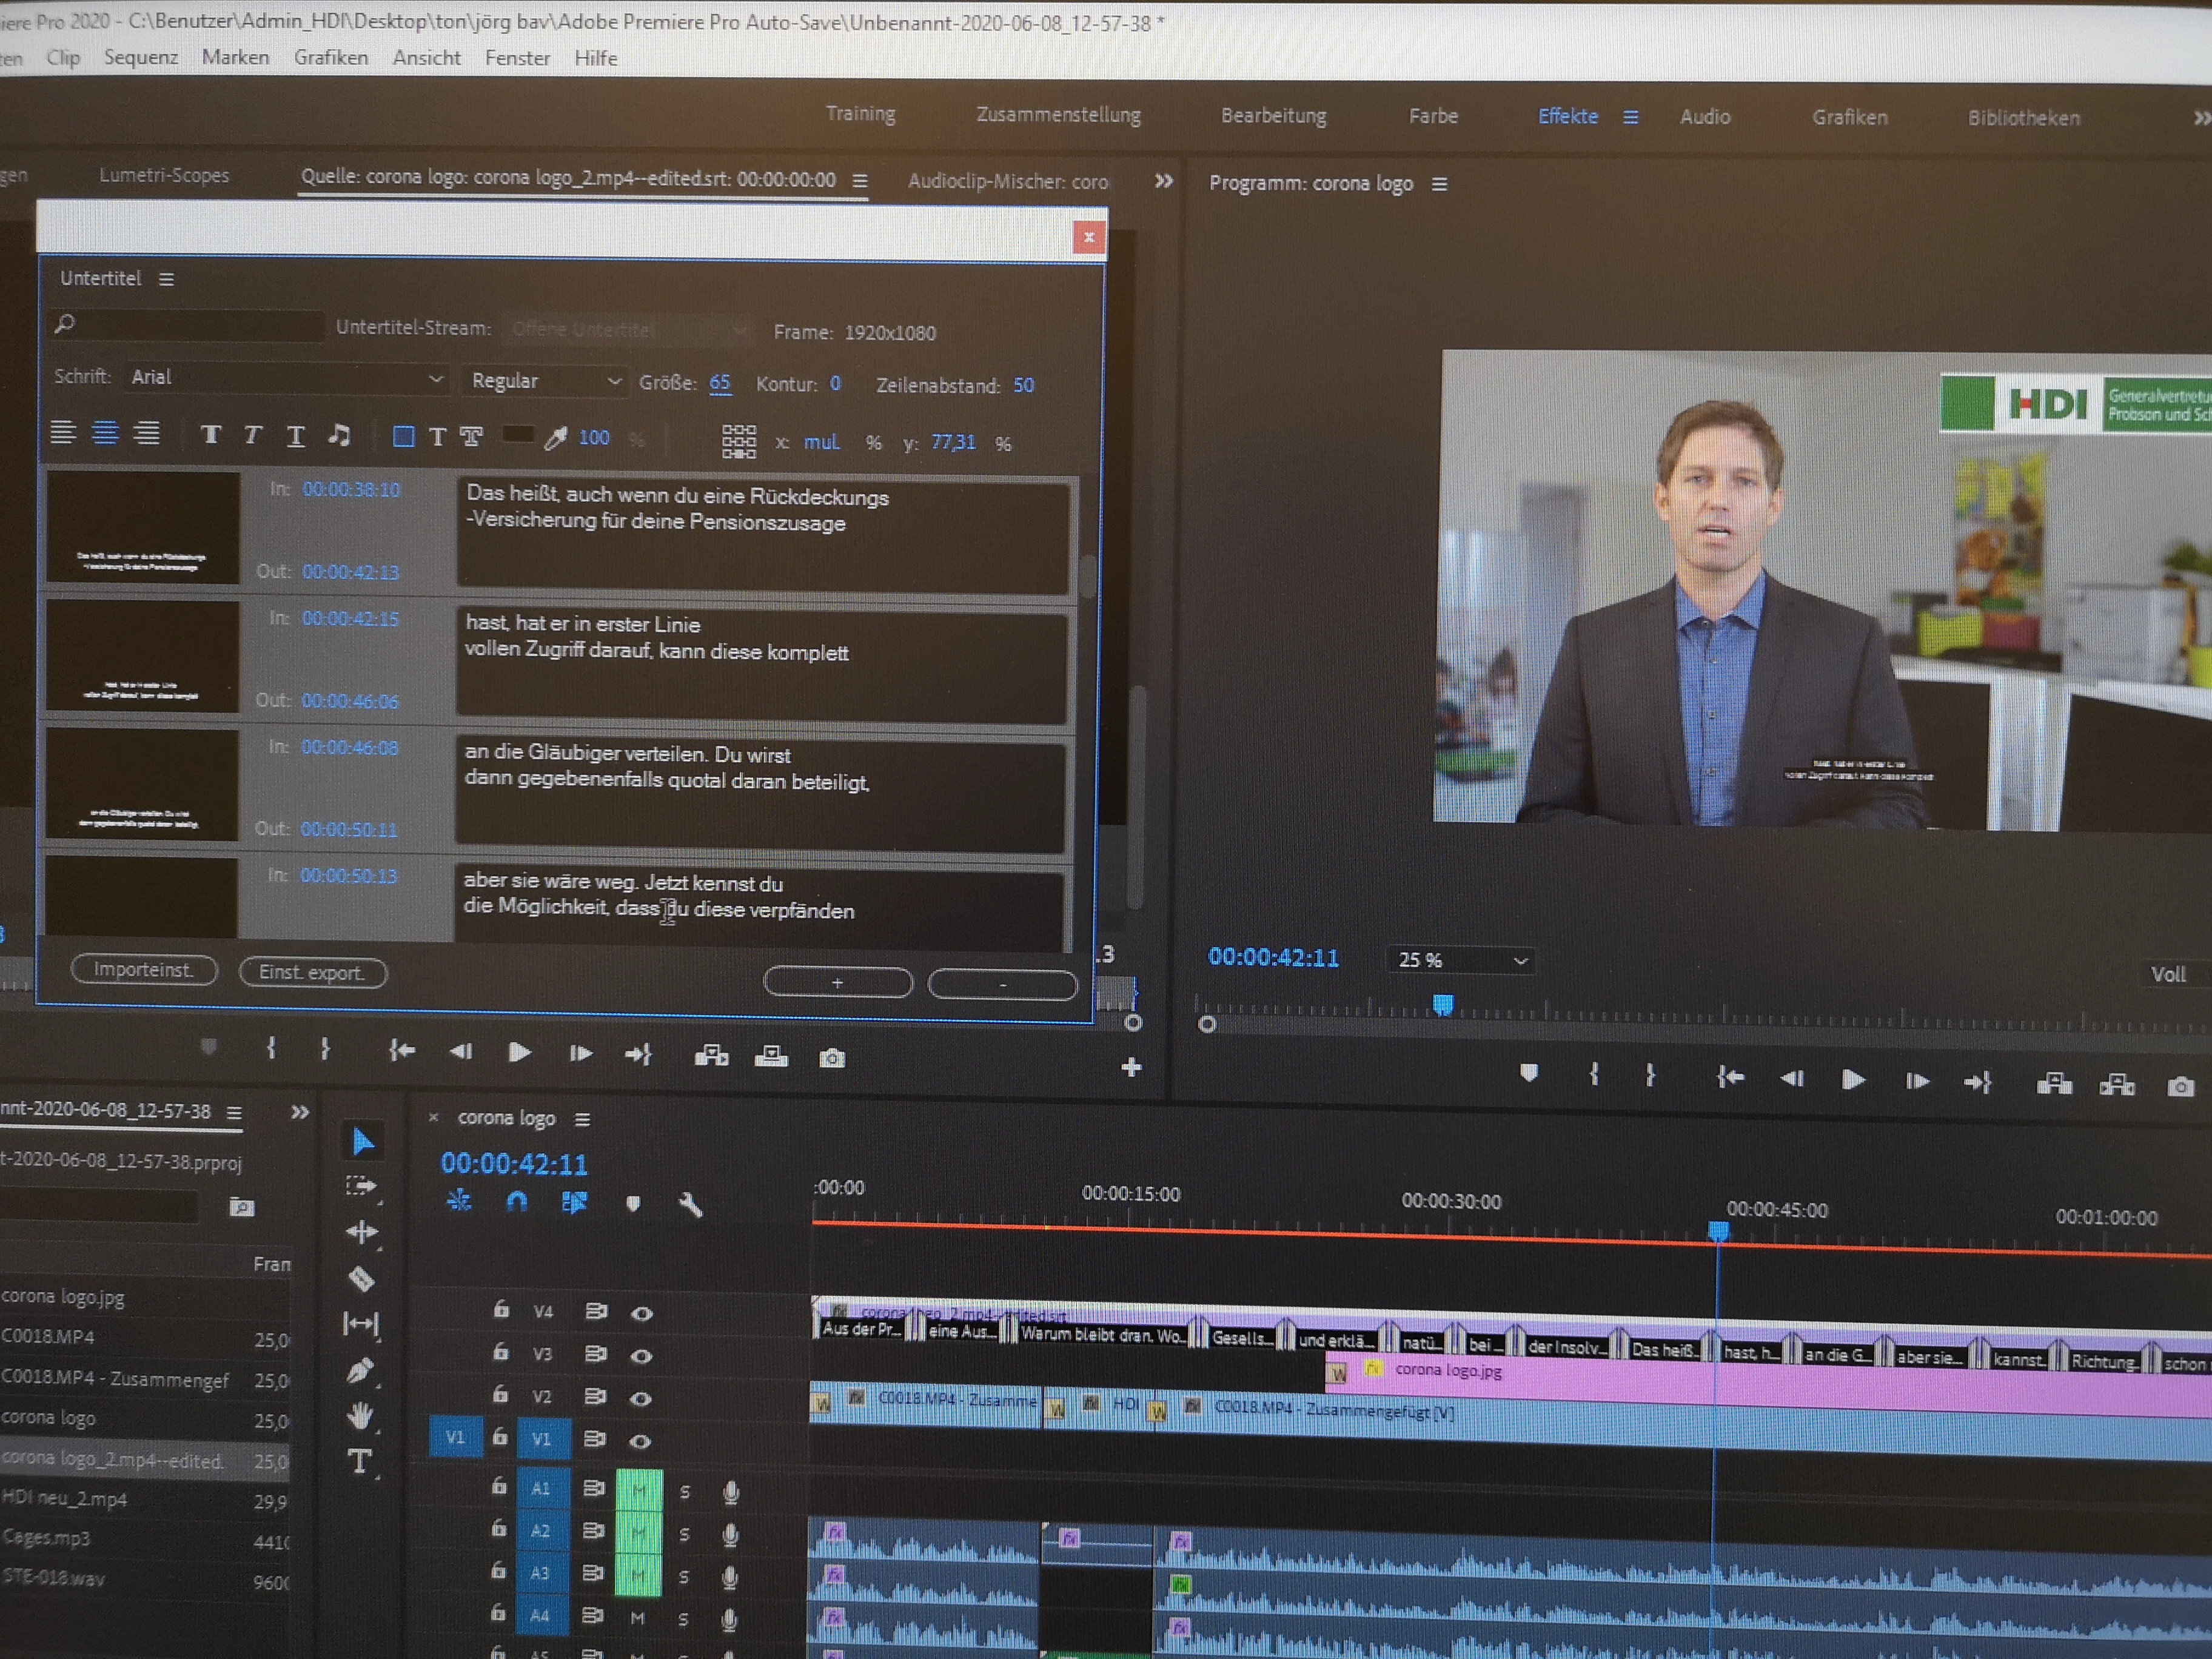Select the Razor tool in the toolbar
This screenshot has height=1659, width=2212.
coord(361,1278)
